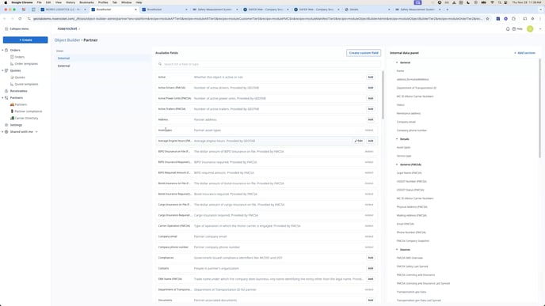Open the Quotes sub-item icon
Viewport: 545px width, 306px height.
tap(12, 77)
